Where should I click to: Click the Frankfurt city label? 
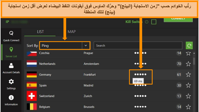[90, 75]
